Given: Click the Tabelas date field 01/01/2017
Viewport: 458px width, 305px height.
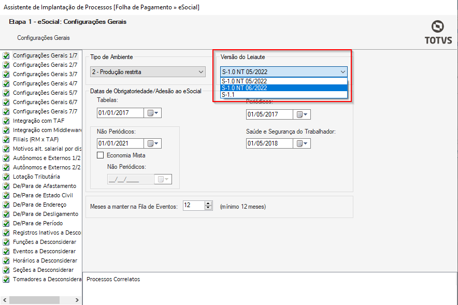Looking at the screenshot, I should tap(120, 113).
